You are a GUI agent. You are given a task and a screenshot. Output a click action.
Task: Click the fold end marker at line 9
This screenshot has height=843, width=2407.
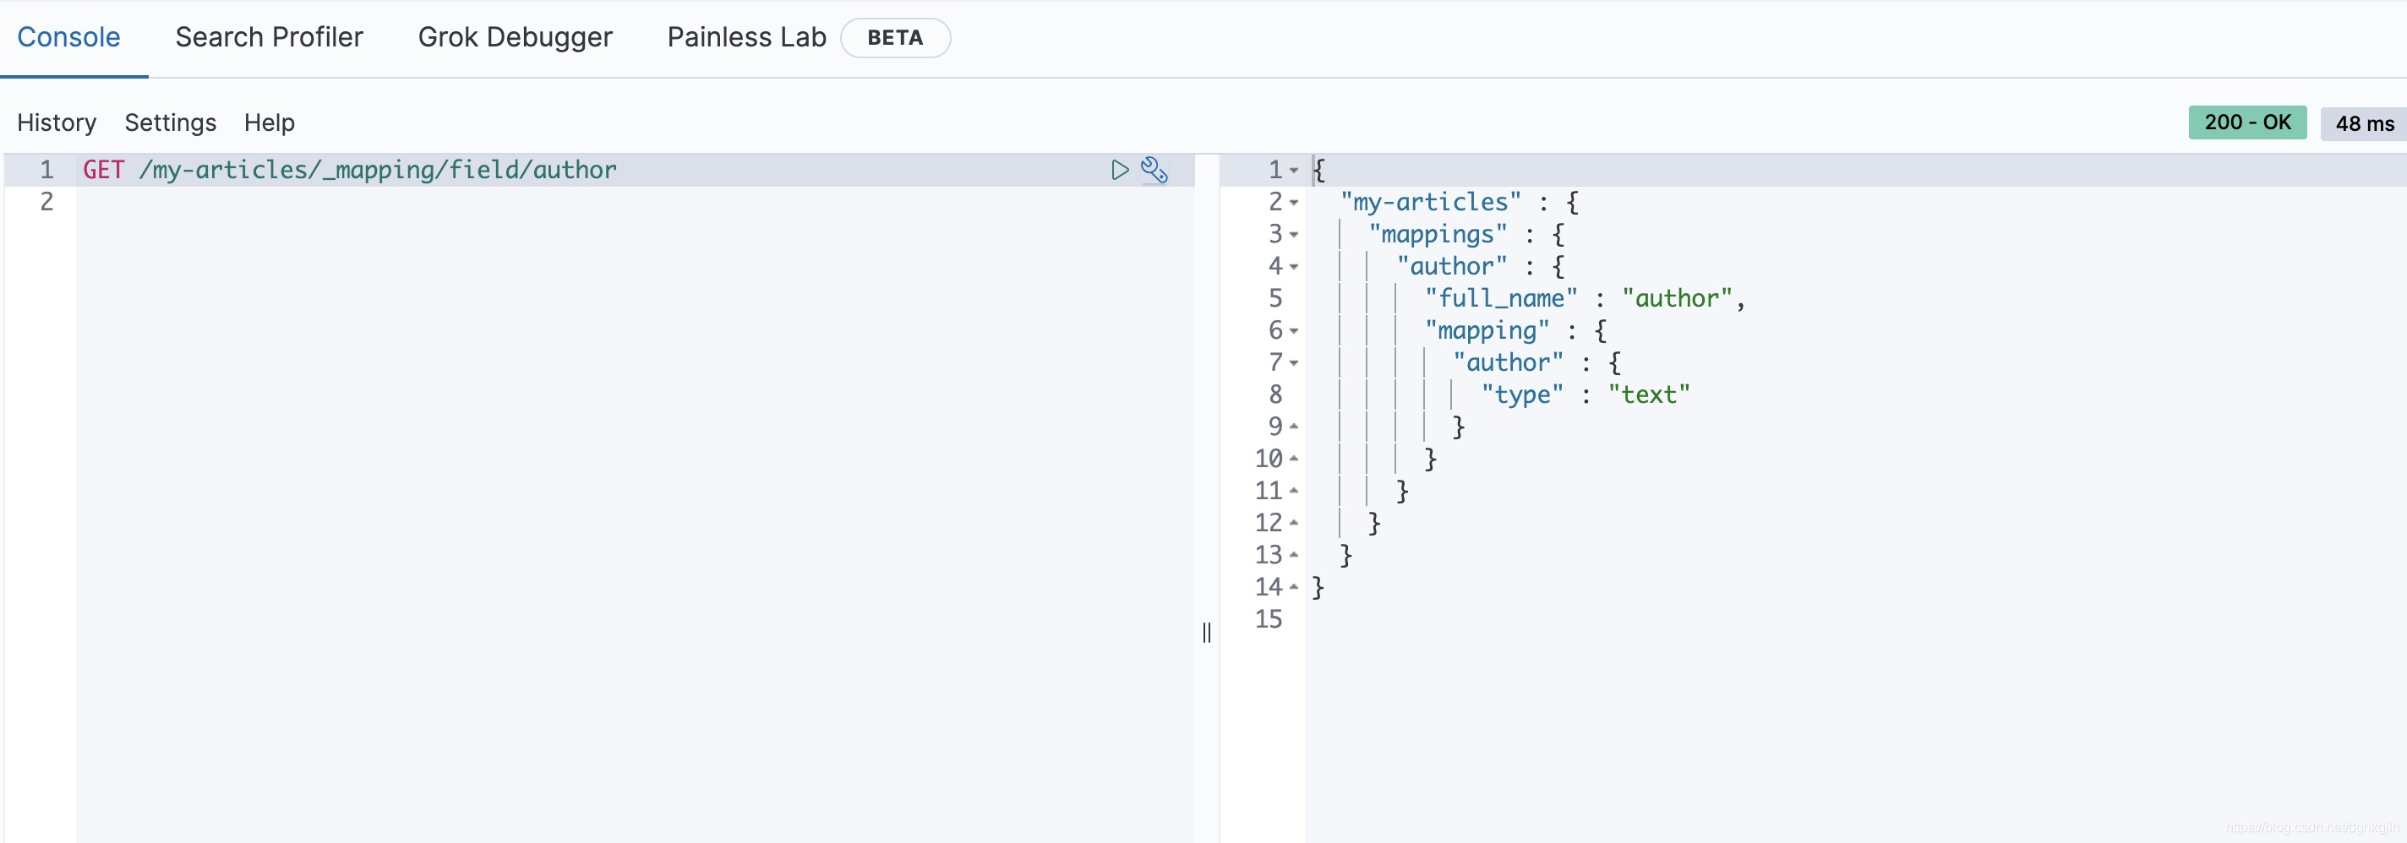pos(1294,427)
